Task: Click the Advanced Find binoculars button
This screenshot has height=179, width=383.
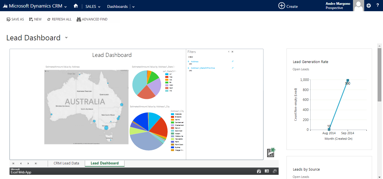Action: point(92,19)
